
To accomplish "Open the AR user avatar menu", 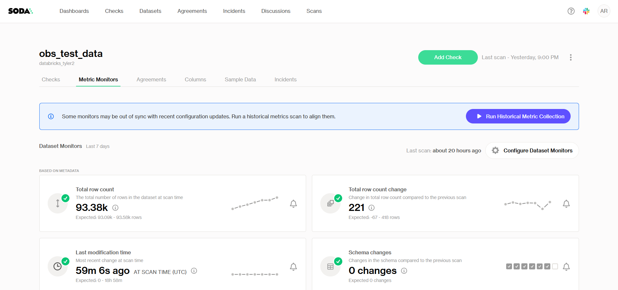I will (604, 11).
